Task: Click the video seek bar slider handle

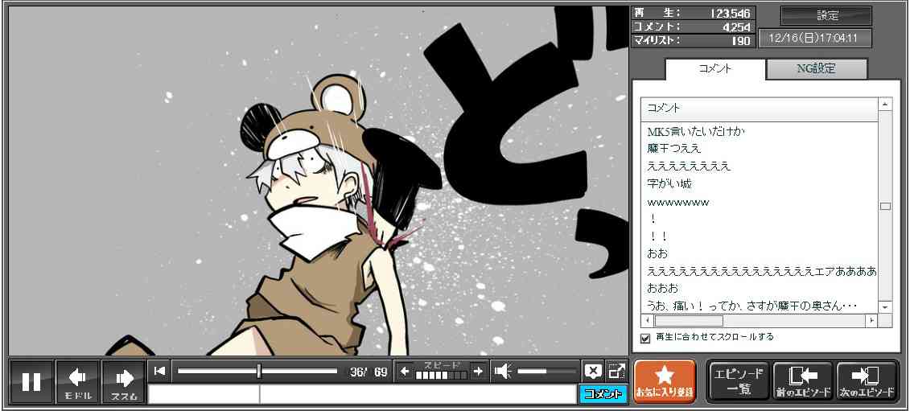Action: (x=258, y=371)
